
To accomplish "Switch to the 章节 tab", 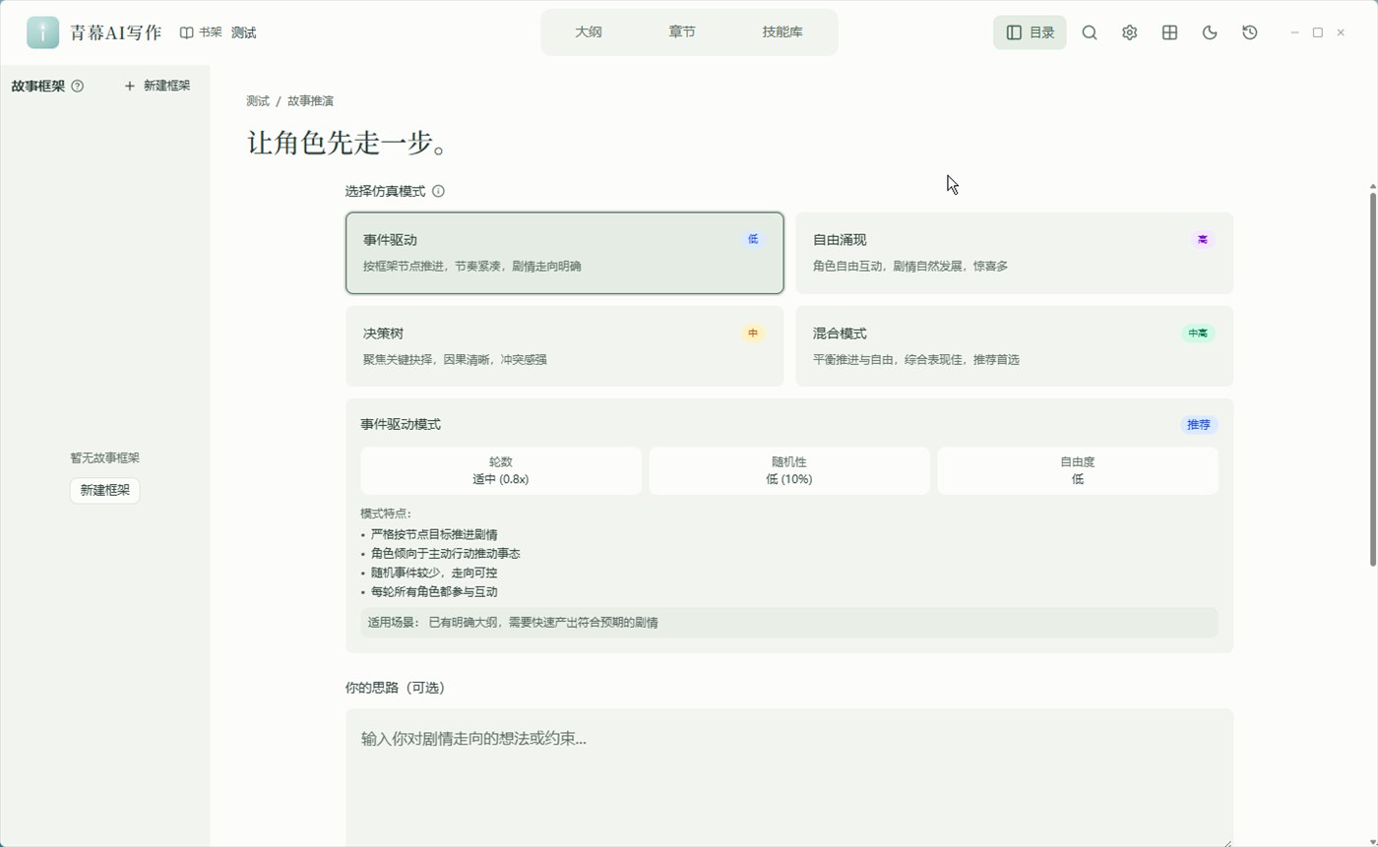I will coord(682,32).
